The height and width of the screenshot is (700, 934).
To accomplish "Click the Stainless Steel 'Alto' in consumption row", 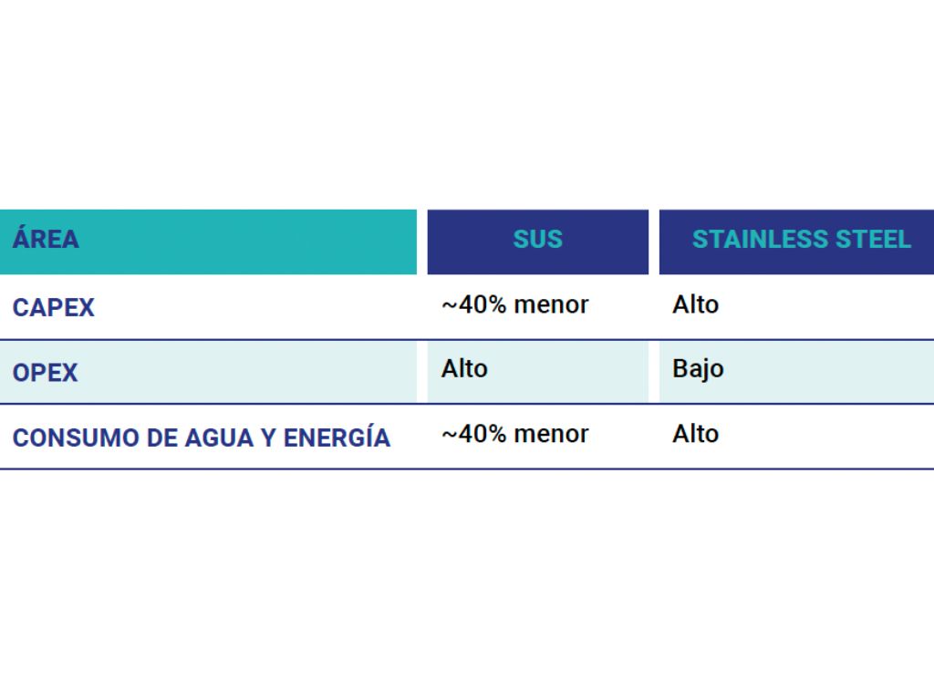I will tap(696, 434).
